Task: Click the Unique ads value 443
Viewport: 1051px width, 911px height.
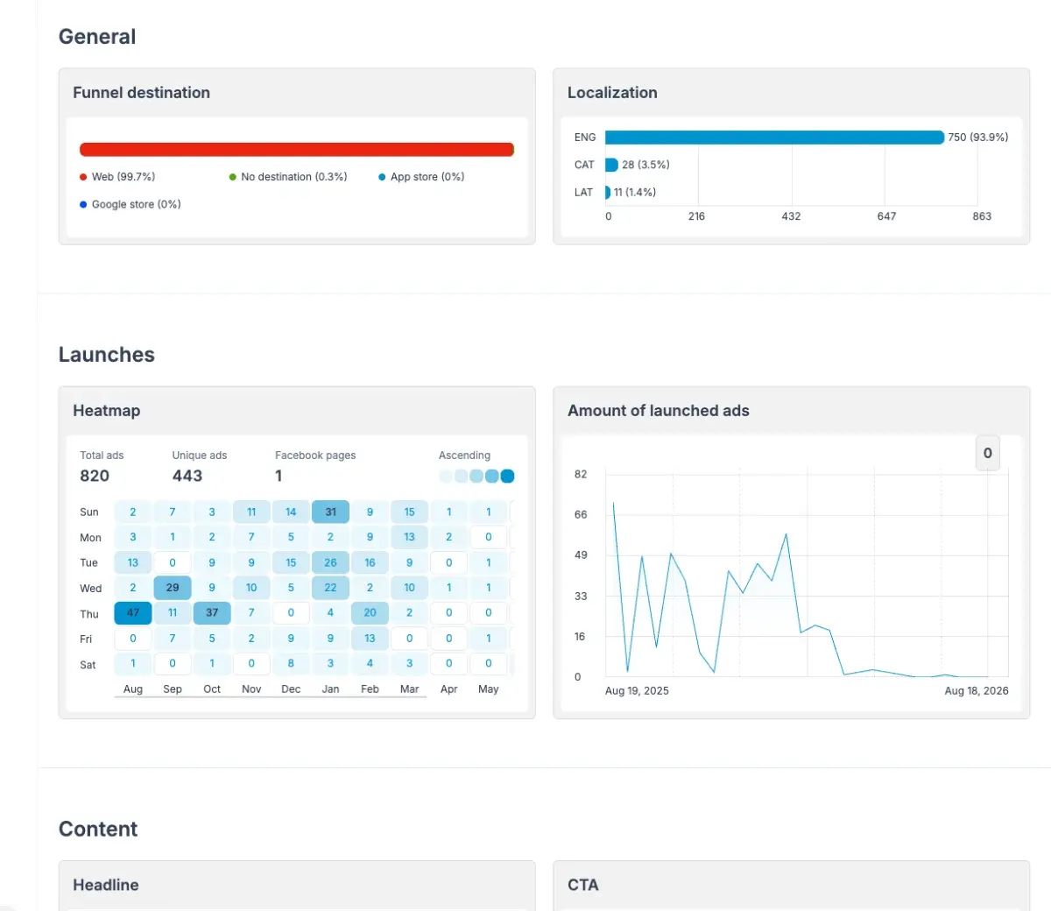Action: pyautogui.click(x=187, y=476)
